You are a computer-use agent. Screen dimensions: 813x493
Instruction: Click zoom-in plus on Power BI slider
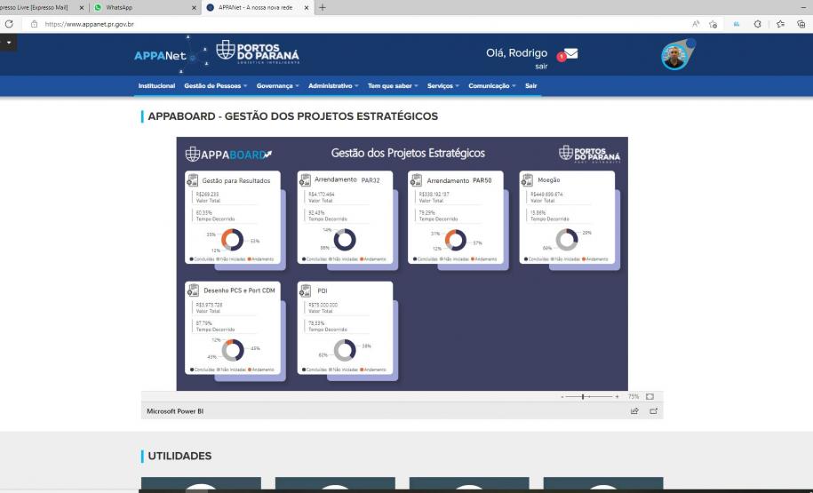(617, 396)
